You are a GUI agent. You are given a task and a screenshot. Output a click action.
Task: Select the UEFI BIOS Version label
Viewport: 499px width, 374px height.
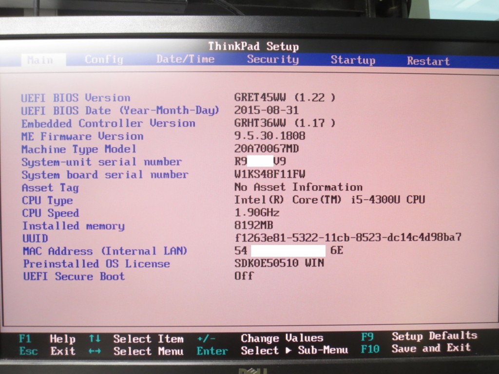coord(76,97)
